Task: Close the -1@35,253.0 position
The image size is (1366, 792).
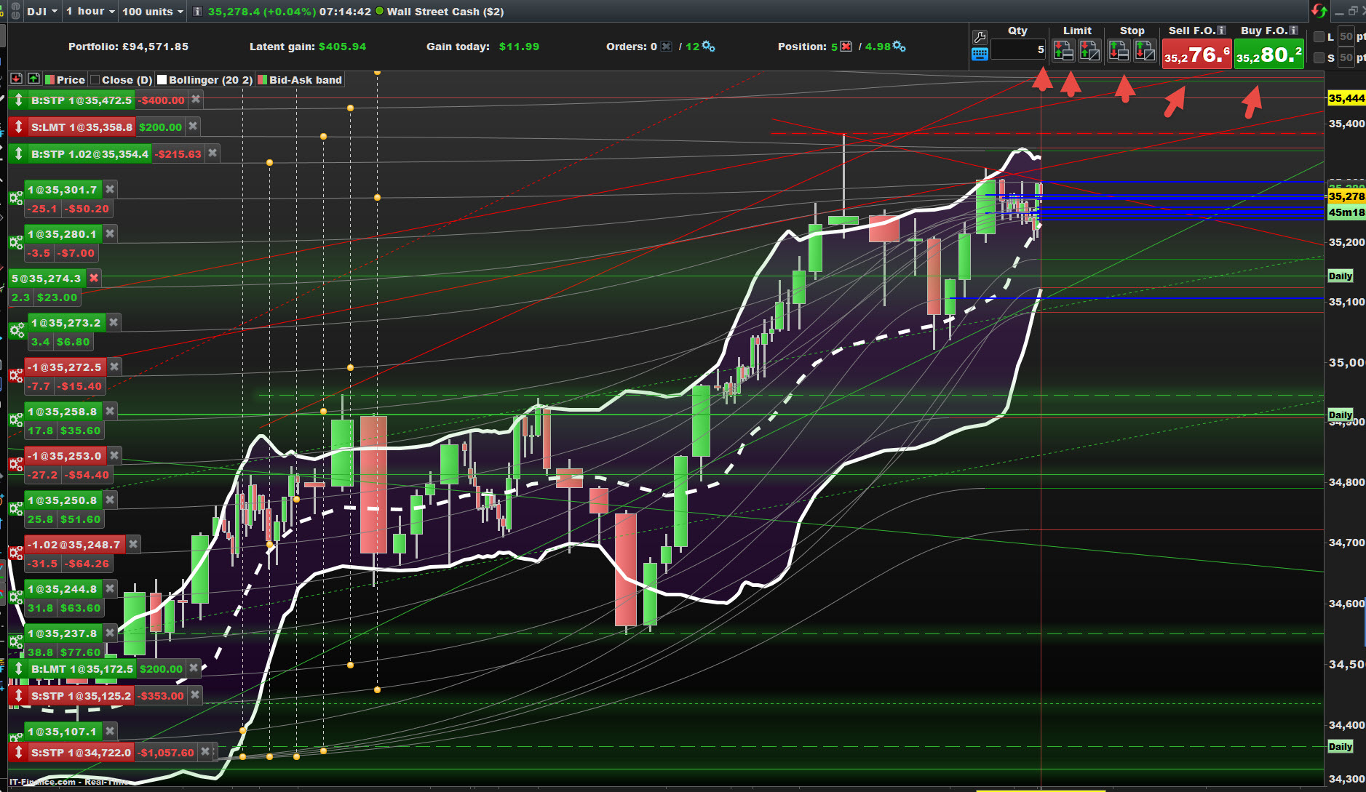Action: click(x=114, y=455)
